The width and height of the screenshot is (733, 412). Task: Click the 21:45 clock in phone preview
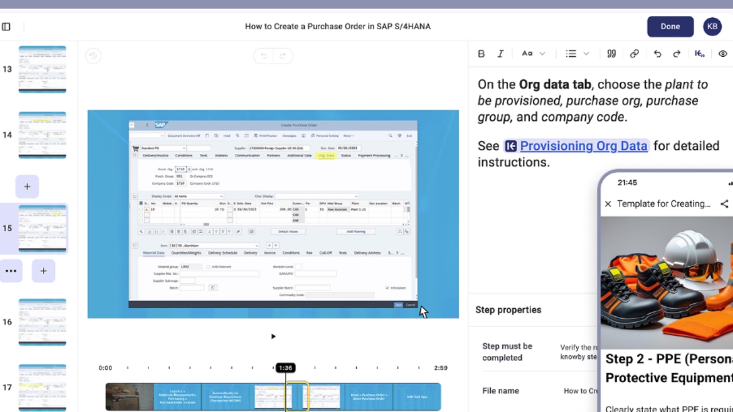coord(627,183)
